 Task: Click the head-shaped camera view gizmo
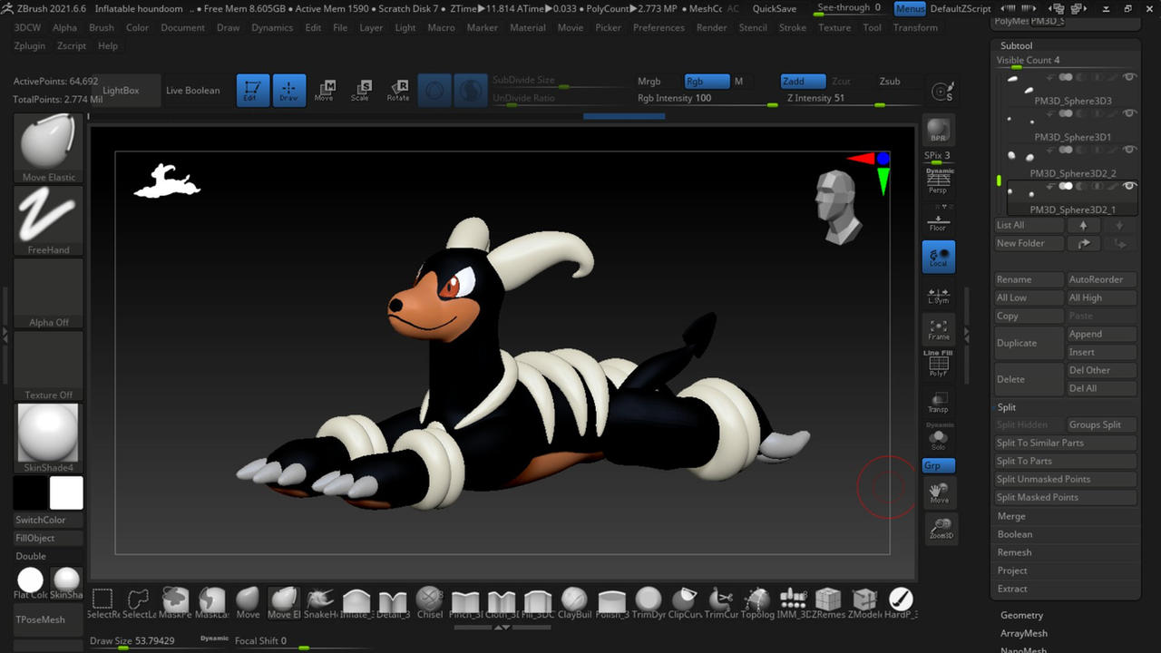[838, 207]
